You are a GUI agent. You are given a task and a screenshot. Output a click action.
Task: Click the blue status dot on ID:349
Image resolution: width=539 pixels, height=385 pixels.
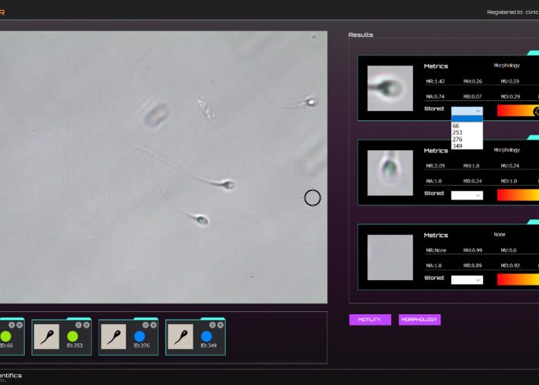(206, 336)
